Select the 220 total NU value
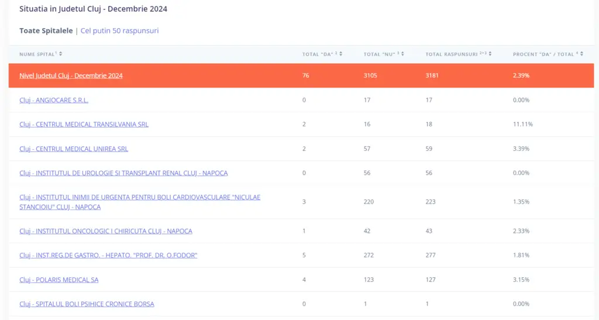 369,202
